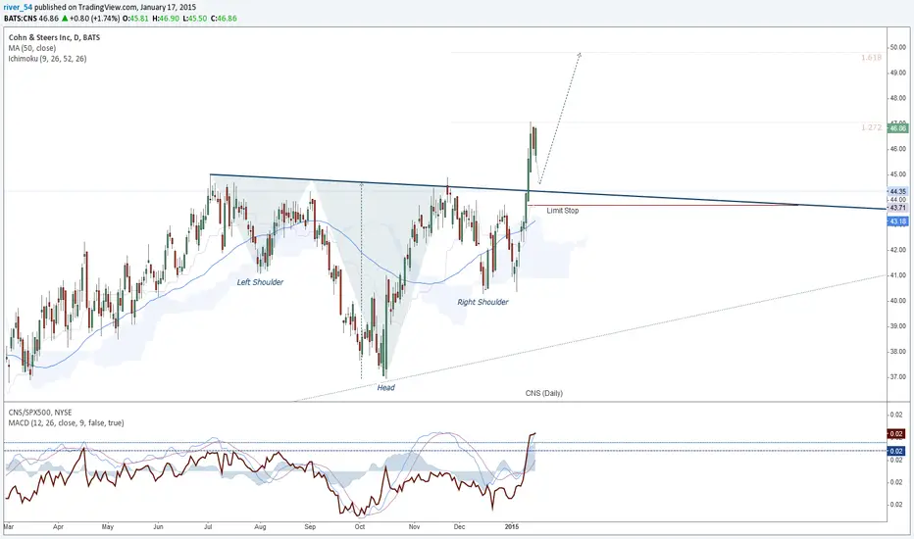Select the Head annotation label
This screenshot has height=539, width=914.
coord(385,387)
